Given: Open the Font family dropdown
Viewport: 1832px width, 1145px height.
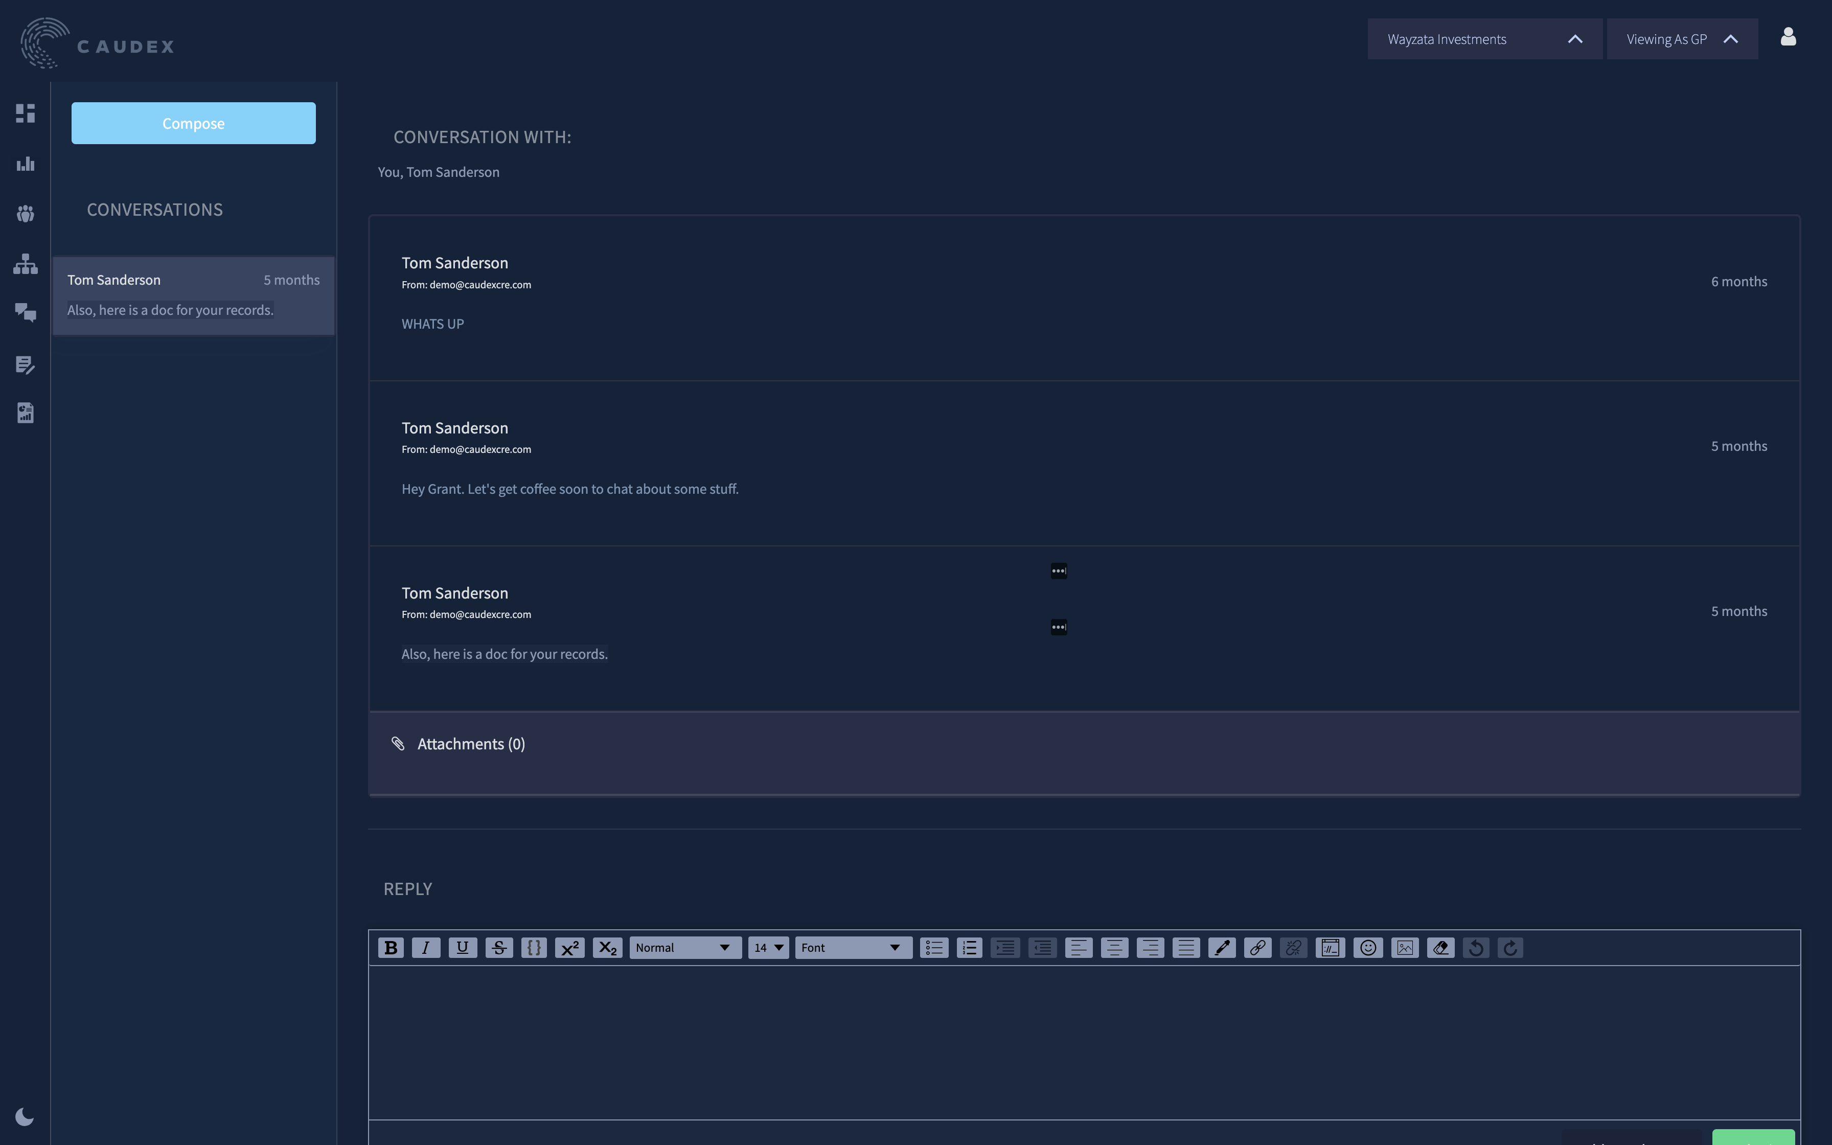Looking at the screenshot, I should [853, 947].
